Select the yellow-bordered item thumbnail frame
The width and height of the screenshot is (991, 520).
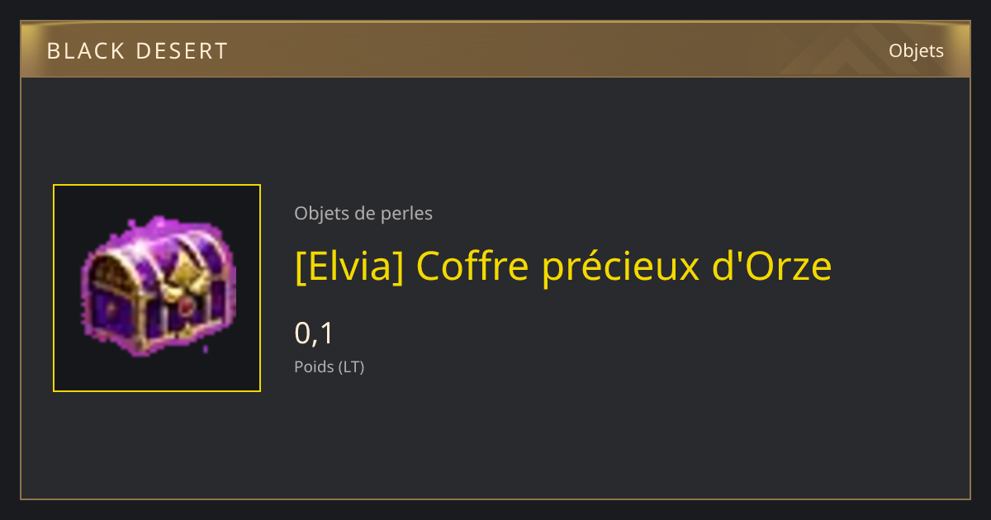[x=157, y=288]
